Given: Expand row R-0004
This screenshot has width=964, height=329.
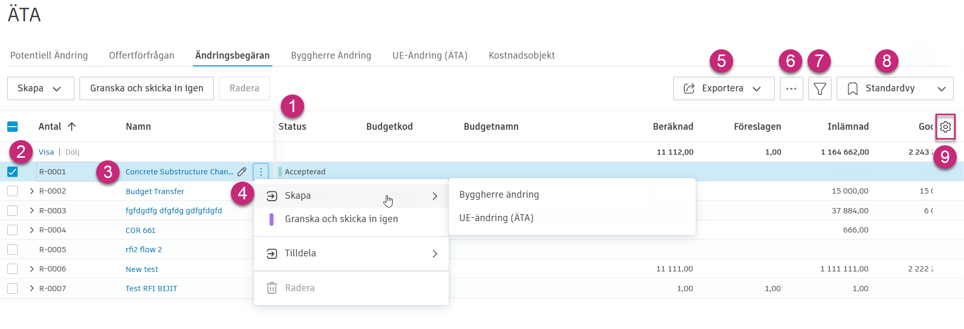Looking at the screenshot, I should pyautogui.click(x=32, y=230).
